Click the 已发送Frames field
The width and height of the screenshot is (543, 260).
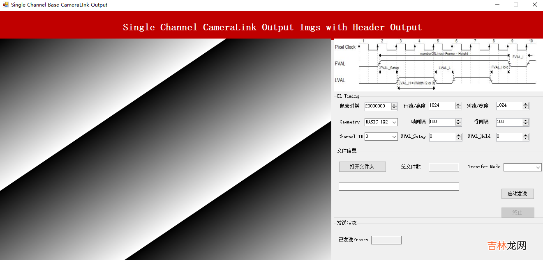[x=386, y=240]
